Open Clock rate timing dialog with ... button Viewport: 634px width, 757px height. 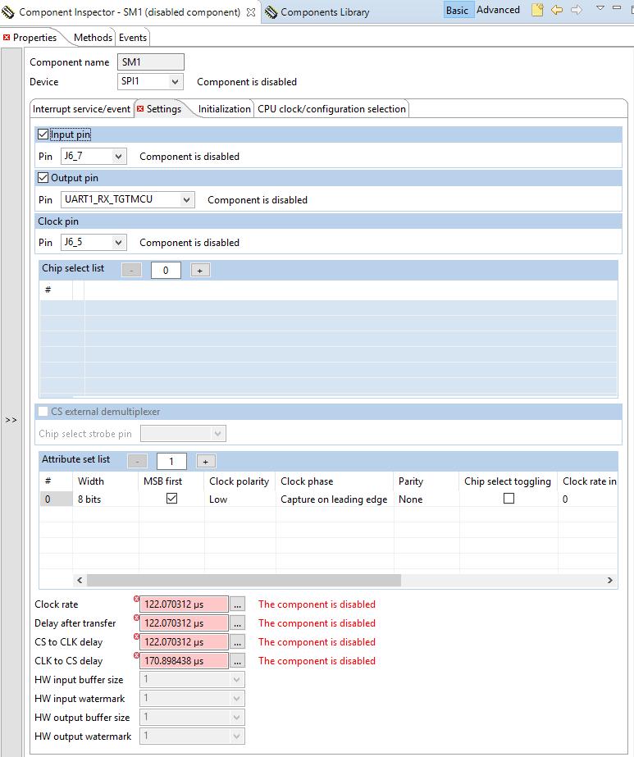(x=237, y=604)
